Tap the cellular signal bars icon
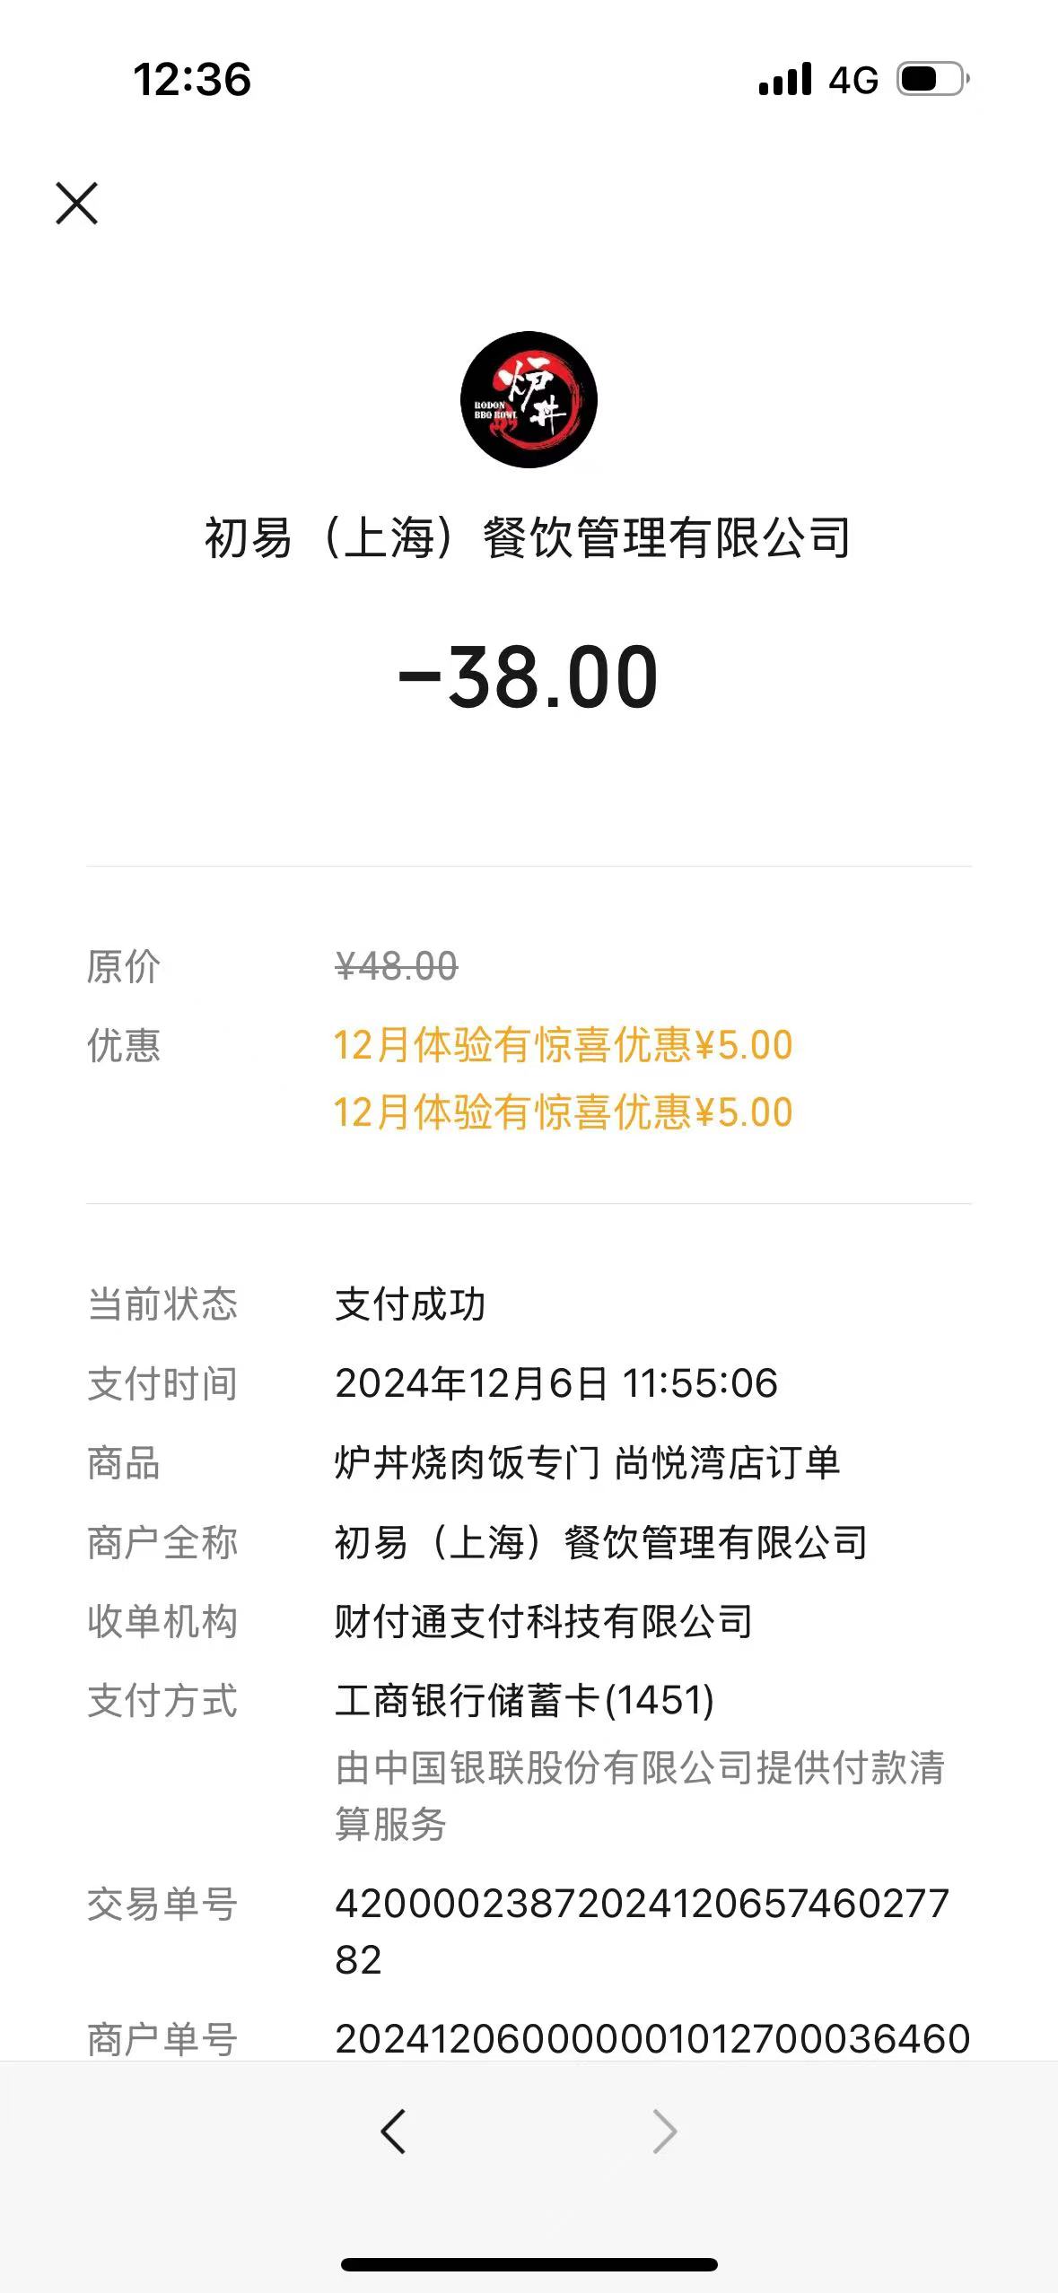Viewport: 1058px width, 2293px height. coord(785,79)
